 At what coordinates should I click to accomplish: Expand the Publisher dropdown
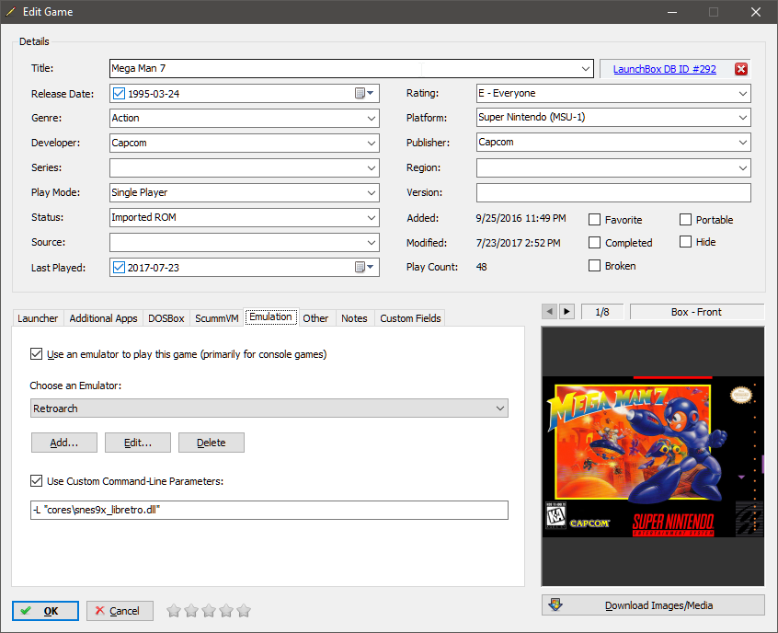pyautogui.click(x=743, y=143)
